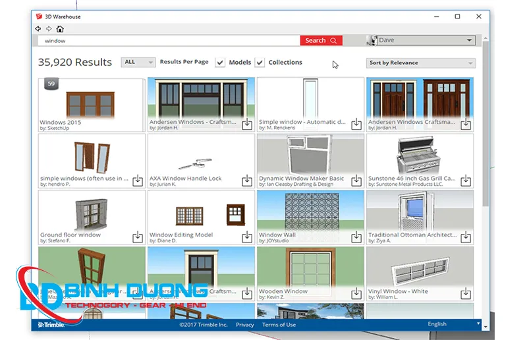Open the Privacy link in footer
The image size is (527, 340).
244,325
